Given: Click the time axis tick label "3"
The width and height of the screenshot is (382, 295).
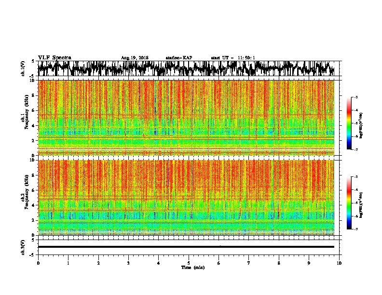Looking at the screenshot, I should [128, 263].
